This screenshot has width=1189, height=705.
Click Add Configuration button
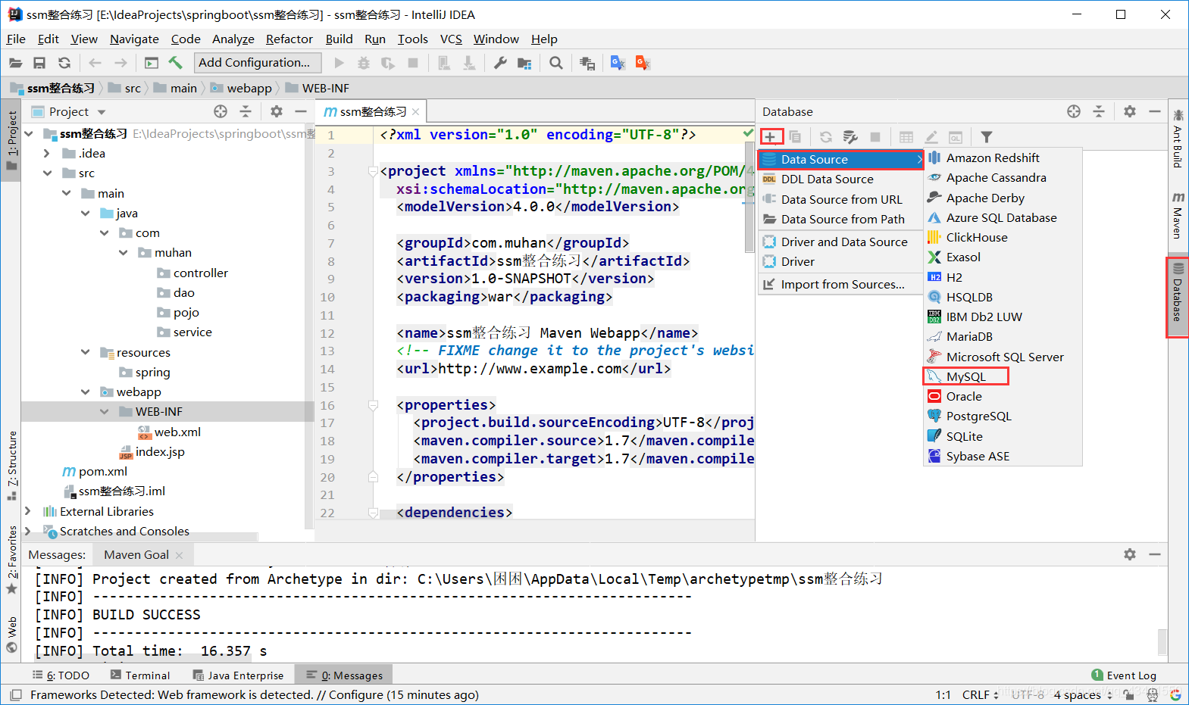[x=258, y=63]
